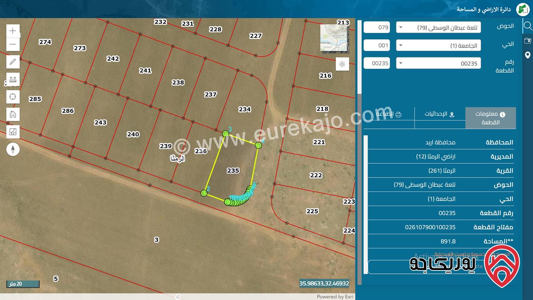Expand the basin (الحوض) dropdown
The width and height of the screenshot is (533, 300).
pyautogui.click(x=438, y=28)
